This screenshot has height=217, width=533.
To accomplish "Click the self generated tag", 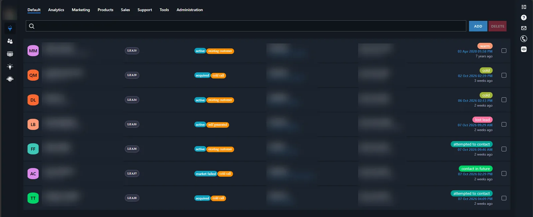I will (x=218, y=125).
